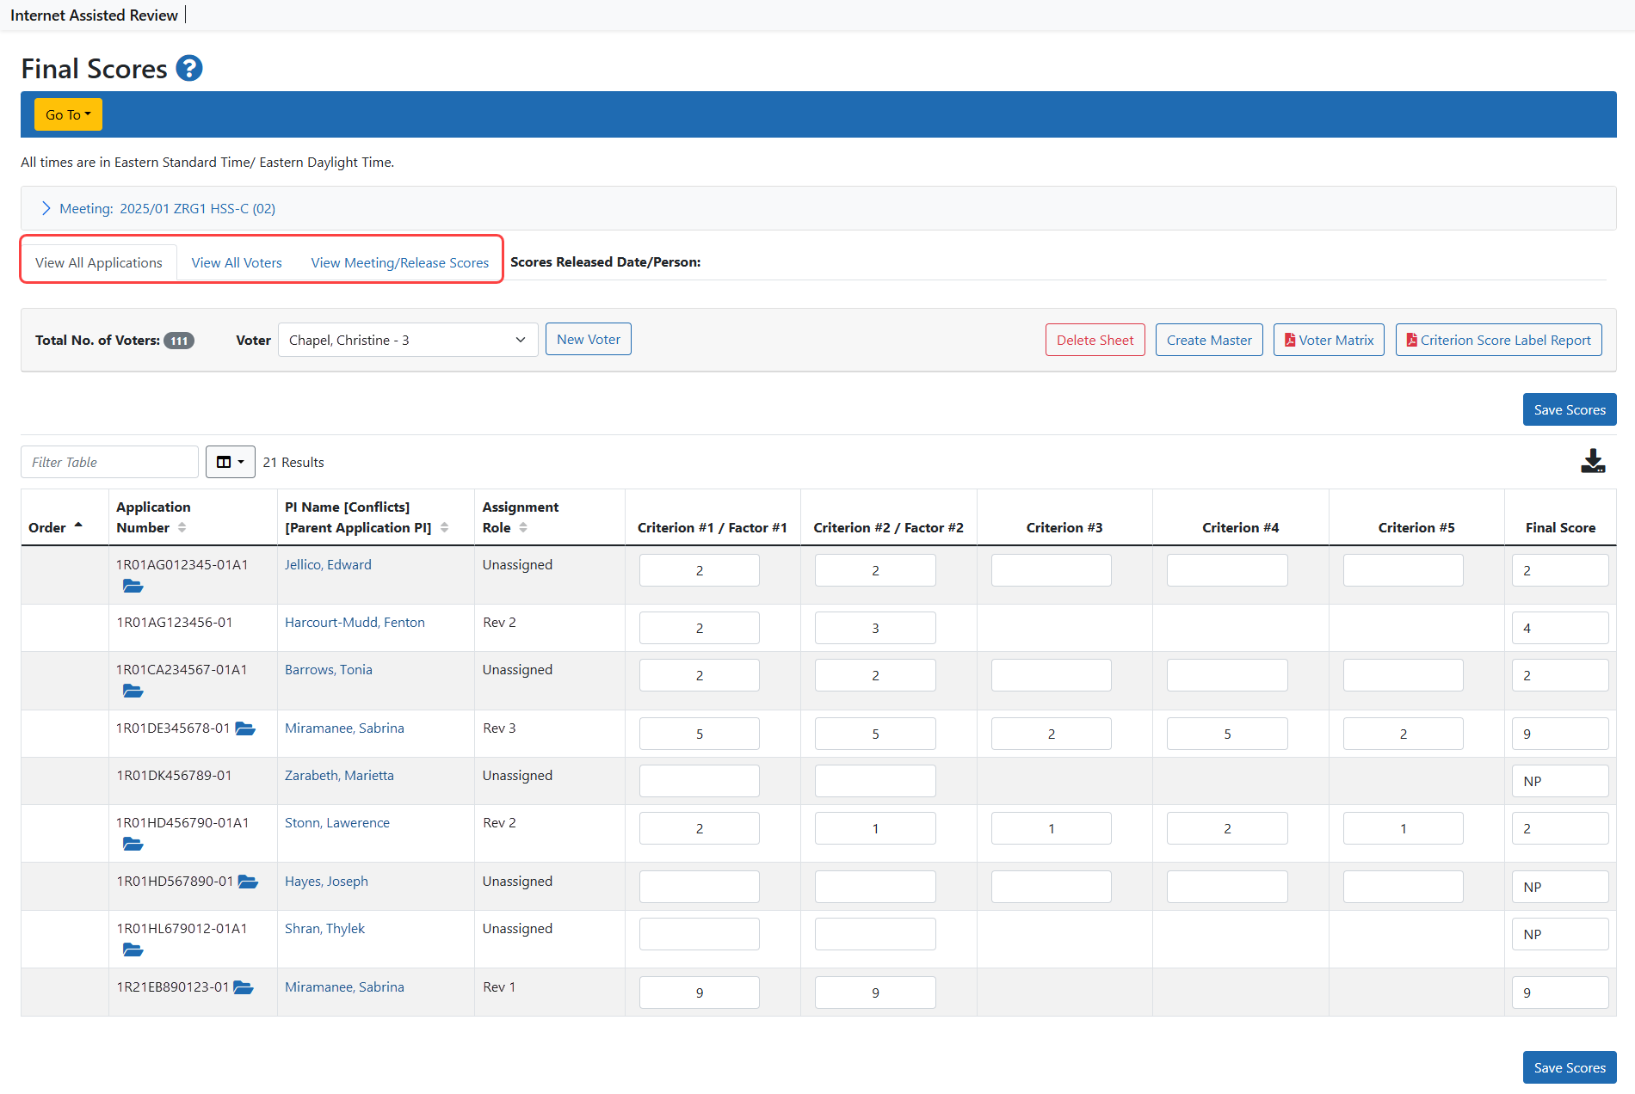Edit Final Score field for Zarabeth, Marietta
Image resolution: width=1635 pixels, height=1094 pixels.
[1560, 781]
